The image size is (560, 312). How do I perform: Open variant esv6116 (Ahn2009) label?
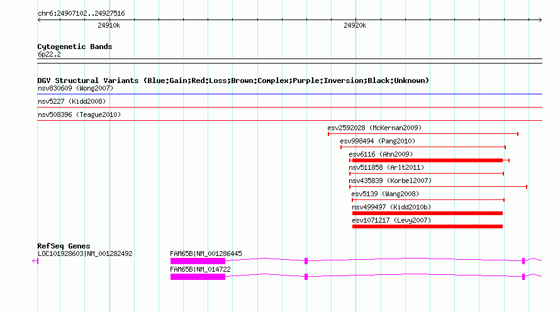click(x=381, y=154)
